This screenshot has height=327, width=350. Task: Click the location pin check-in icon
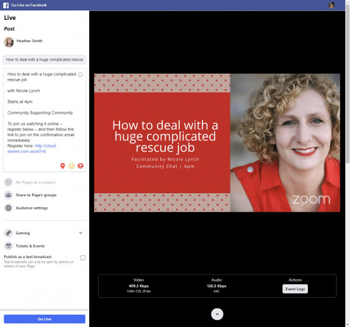pos(62,166)
